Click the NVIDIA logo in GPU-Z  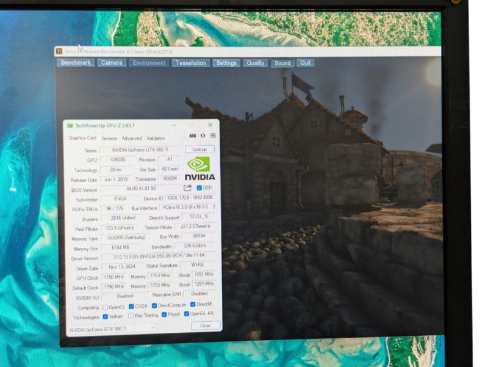pos(199,169)
